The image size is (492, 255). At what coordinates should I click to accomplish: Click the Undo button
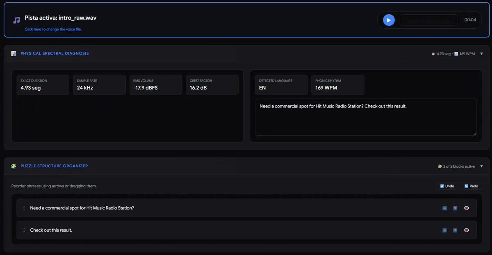click(x=447, y=186)
